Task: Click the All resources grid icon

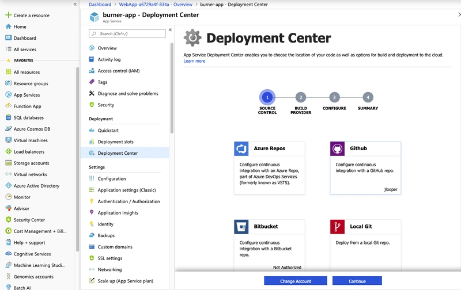Action: (x=9, y=72)
